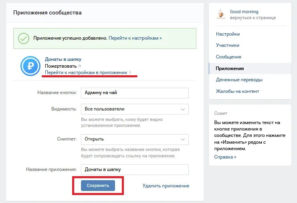Open the Все пользователи combo box
Viewport: 297px width, 203px height.
point(135,109)
